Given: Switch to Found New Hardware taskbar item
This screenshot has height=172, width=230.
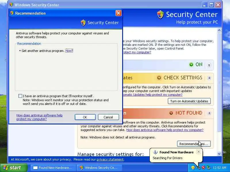Looking at the screenshot, I should (53, 168).
